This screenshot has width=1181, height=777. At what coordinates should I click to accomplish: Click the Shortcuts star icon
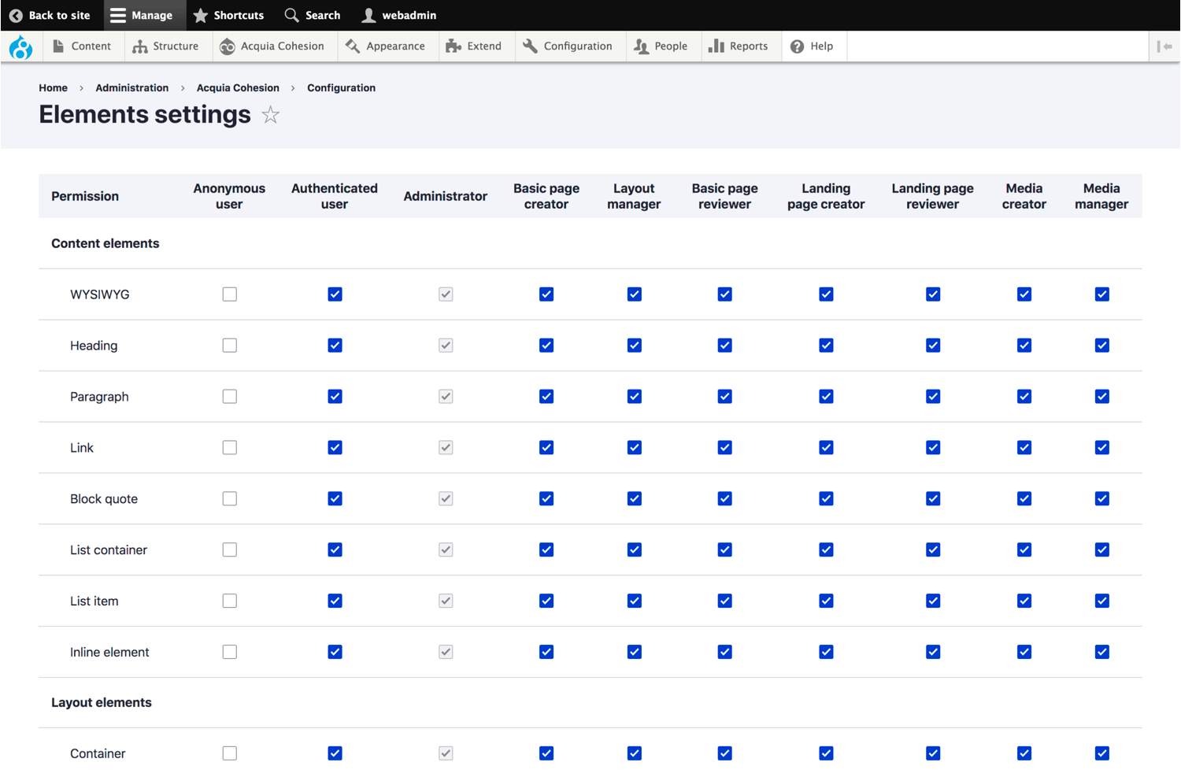(201, 16)
